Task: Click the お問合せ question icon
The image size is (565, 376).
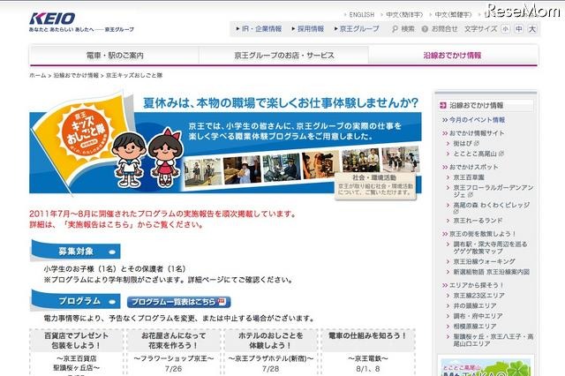Action: pos(425,29)
